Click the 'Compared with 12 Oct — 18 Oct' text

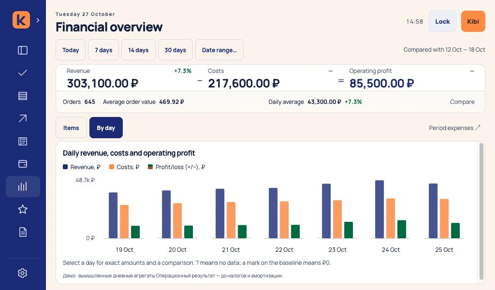(444, 50)
